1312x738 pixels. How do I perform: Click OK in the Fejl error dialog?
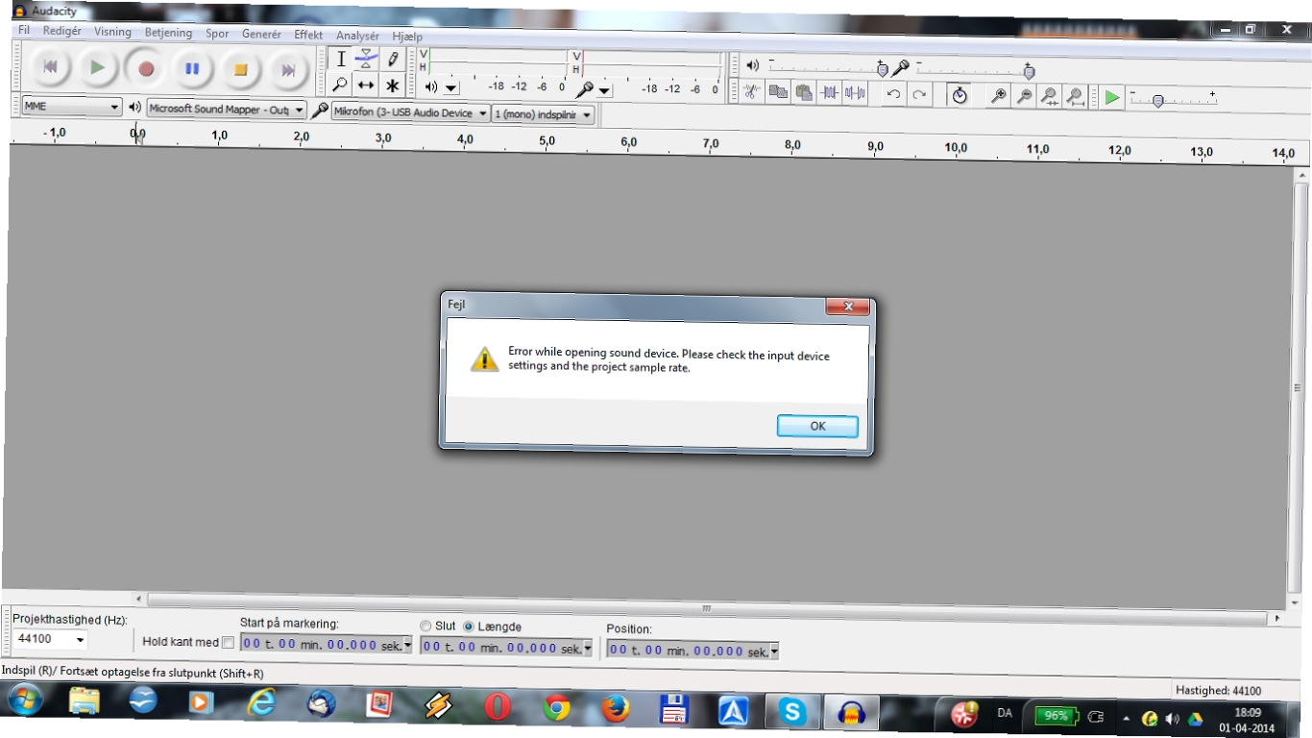coord(817,426)
